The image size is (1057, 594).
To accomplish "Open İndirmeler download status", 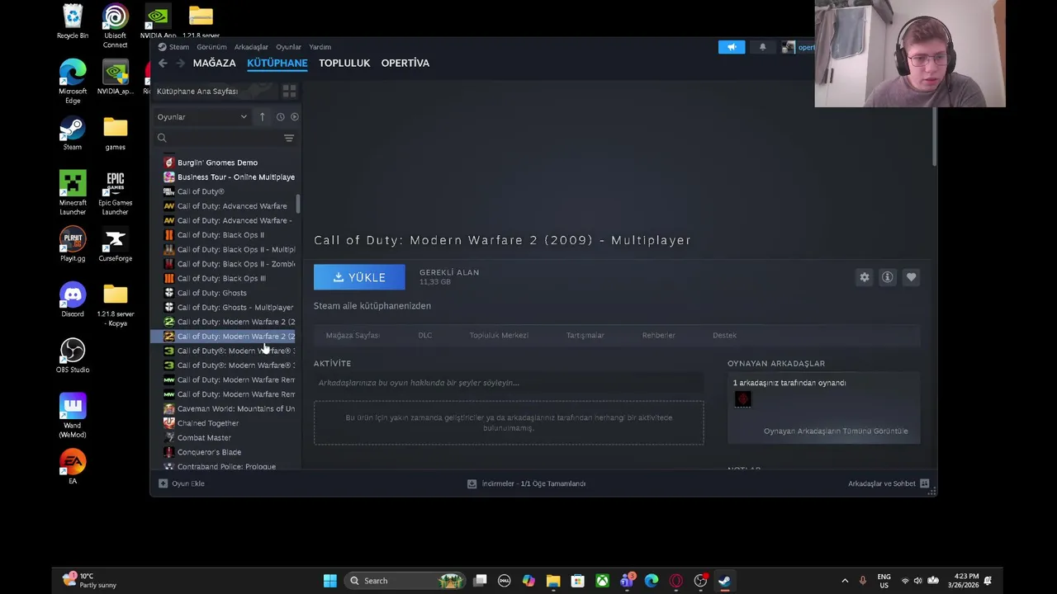I will [526, 483].
